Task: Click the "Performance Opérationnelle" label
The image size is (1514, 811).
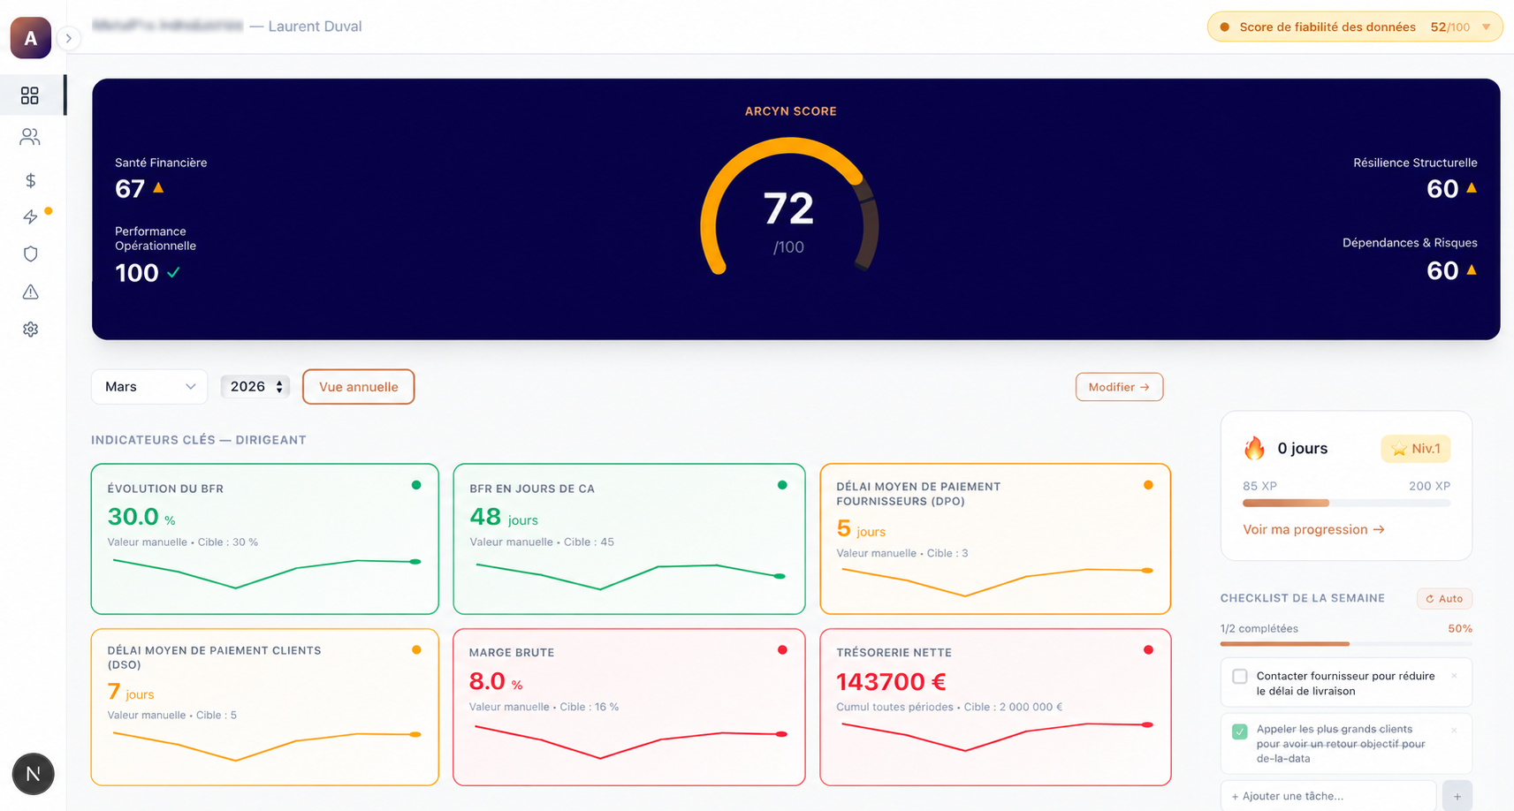Action: click(156, 239)
